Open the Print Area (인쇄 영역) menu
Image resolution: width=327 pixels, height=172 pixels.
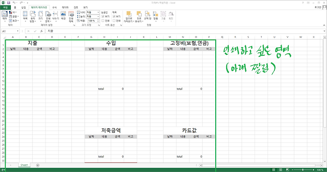(48, 16)
